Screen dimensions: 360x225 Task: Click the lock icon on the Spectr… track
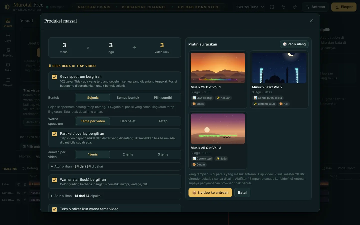pyautogui.click(x=25, y=200)
